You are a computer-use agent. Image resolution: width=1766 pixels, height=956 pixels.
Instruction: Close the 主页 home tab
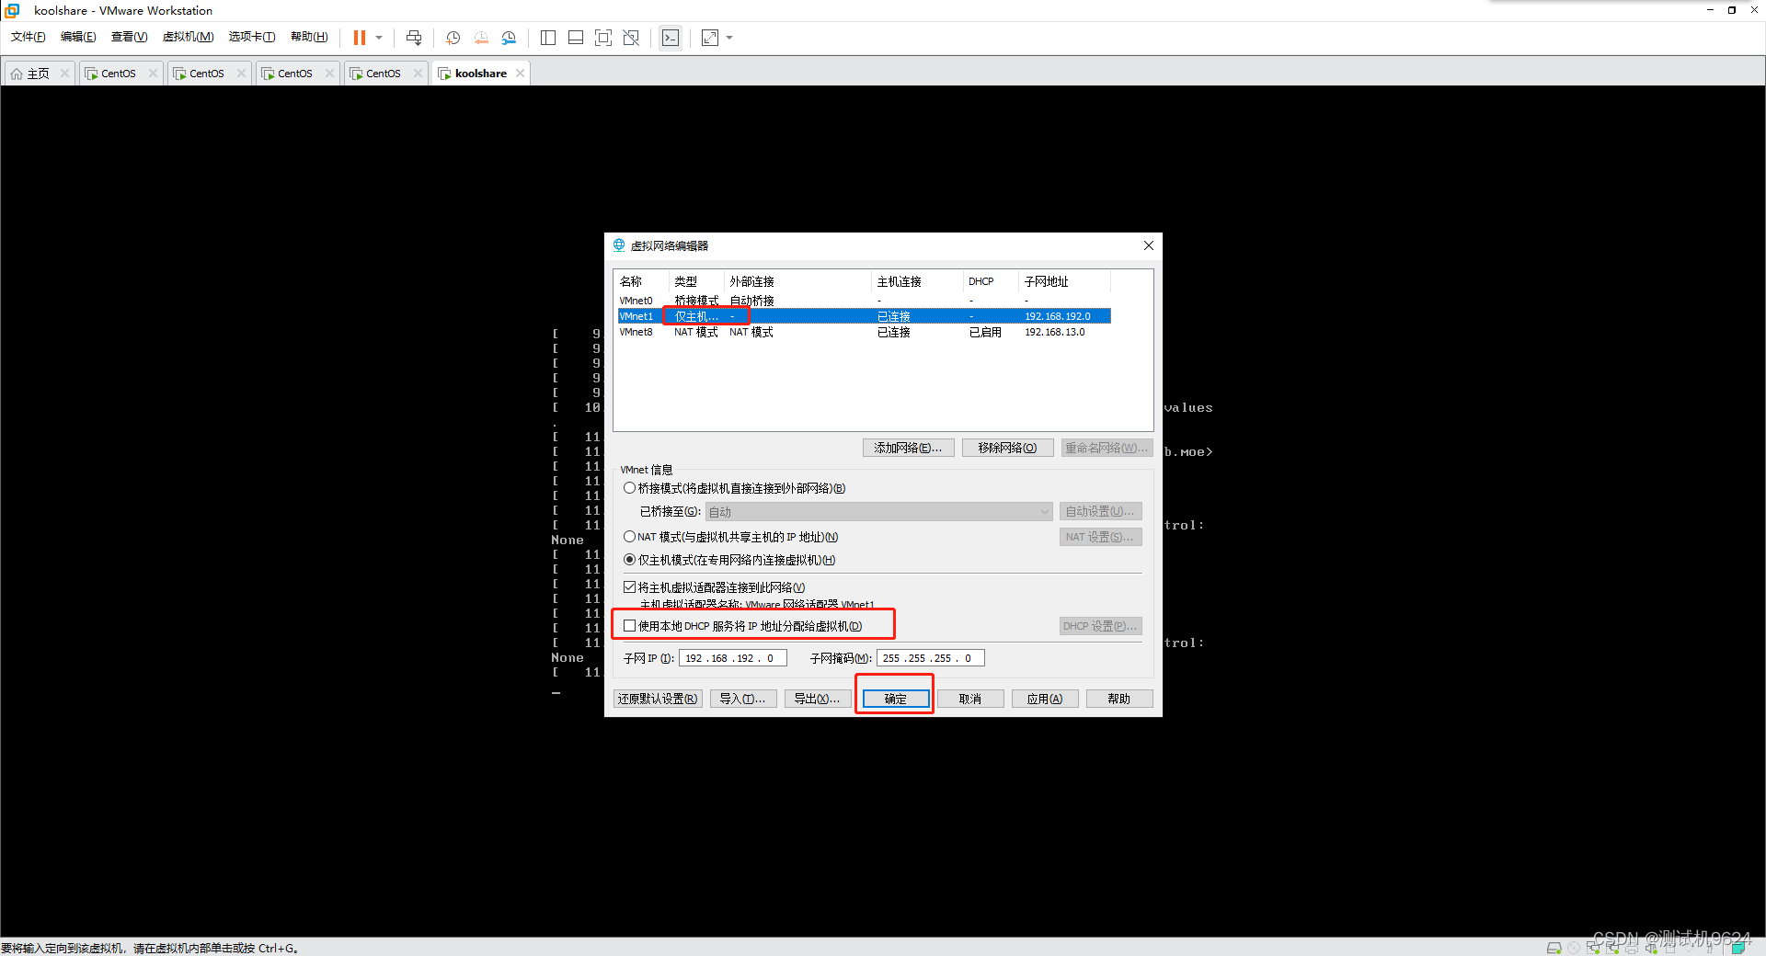[x=64, y=74]
